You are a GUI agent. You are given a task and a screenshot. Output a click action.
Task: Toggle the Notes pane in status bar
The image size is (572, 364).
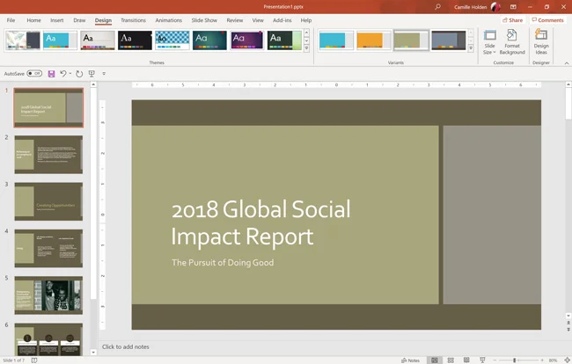[x=410, y=360]
